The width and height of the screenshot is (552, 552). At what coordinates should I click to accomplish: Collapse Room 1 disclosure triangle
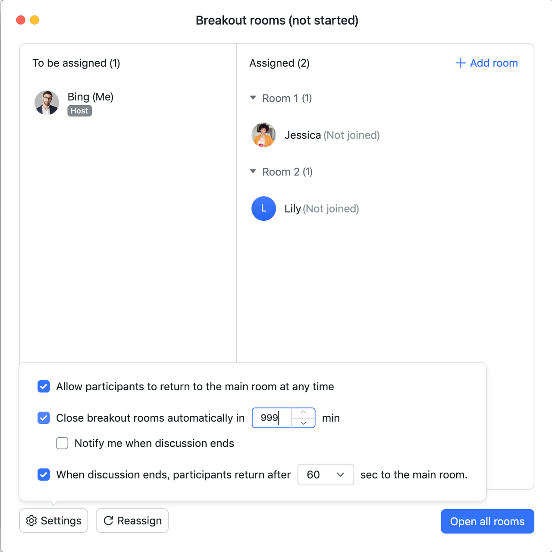click(x=253, y=98)
